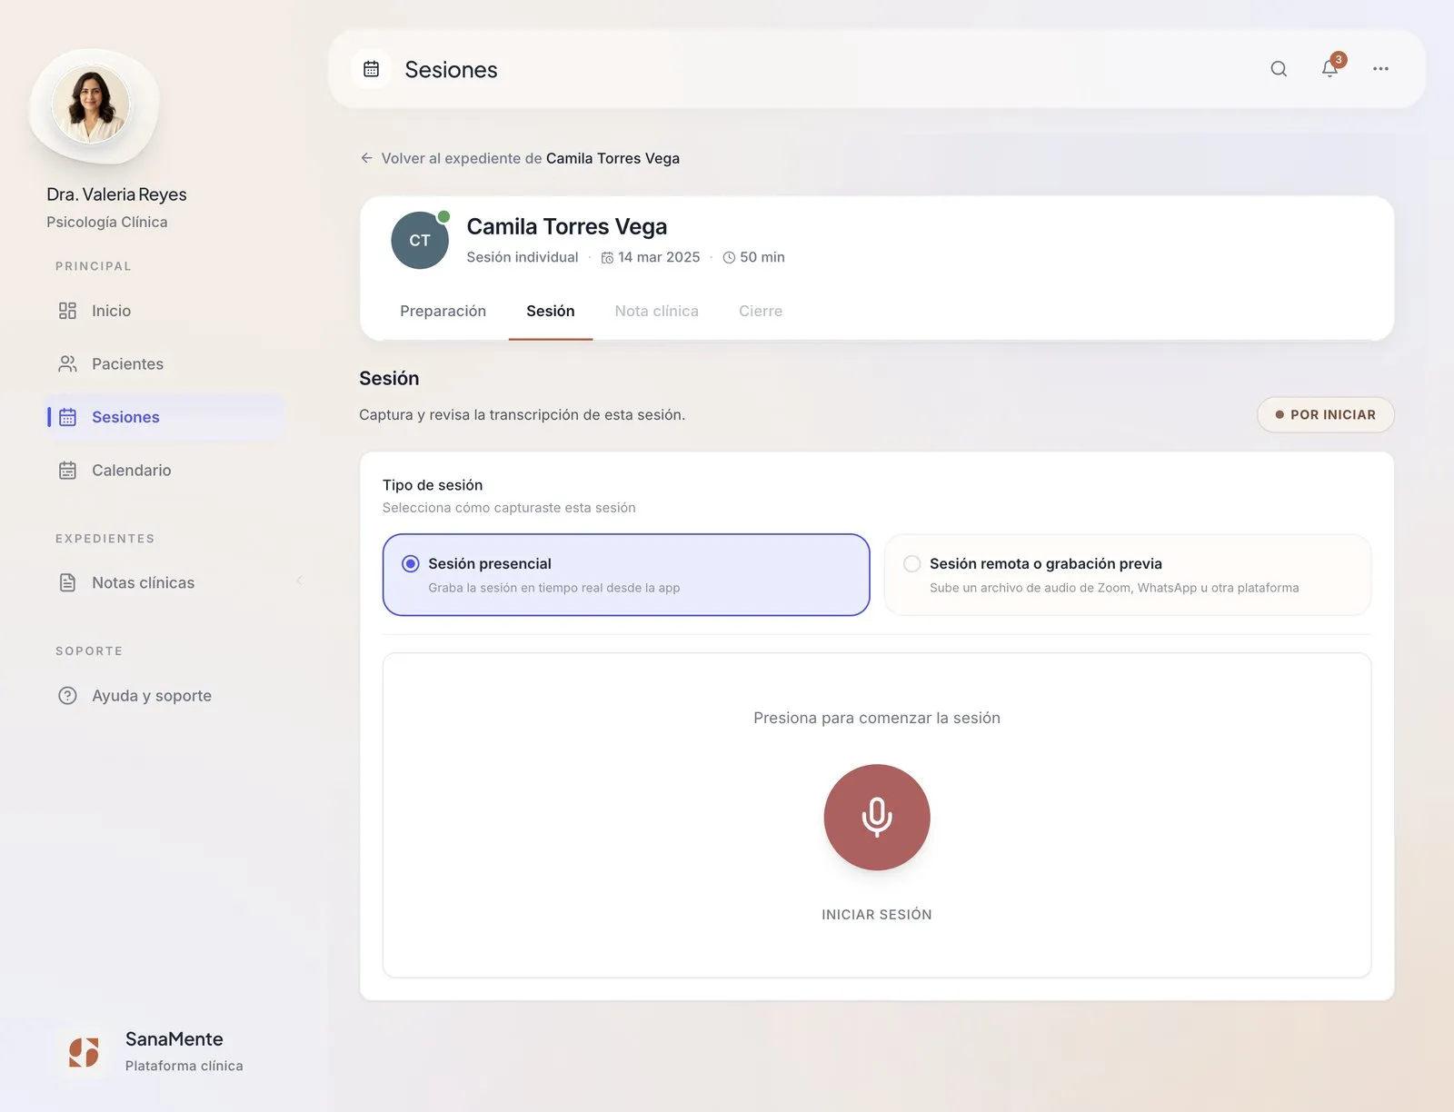Click the SanaMente brand name
The width and height of the screenshot is (1454, 1112).
pyautogui.click(x=174, y=1039)
